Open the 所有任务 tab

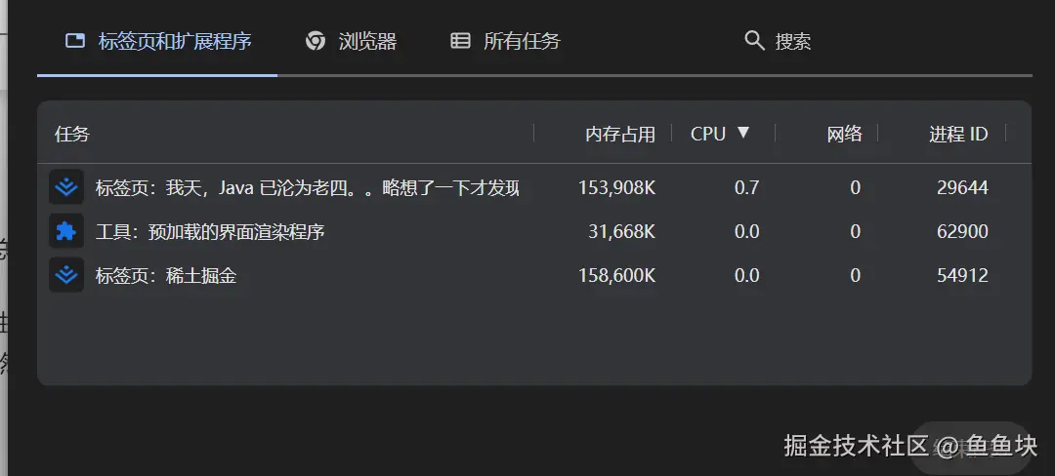[522, 41]
